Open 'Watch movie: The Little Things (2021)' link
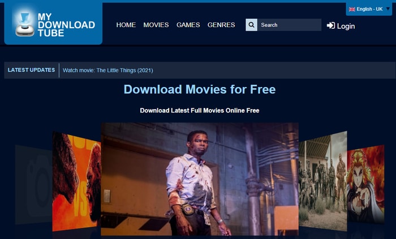This screenshot has height=239, width=396. point(108,70)
